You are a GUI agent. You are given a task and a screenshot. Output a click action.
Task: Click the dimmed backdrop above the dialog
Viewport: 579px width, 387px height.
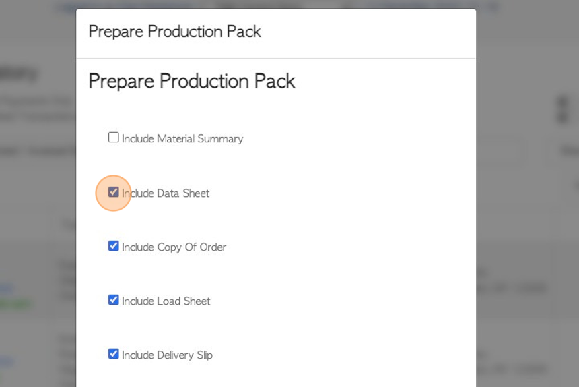coord(276,4)
